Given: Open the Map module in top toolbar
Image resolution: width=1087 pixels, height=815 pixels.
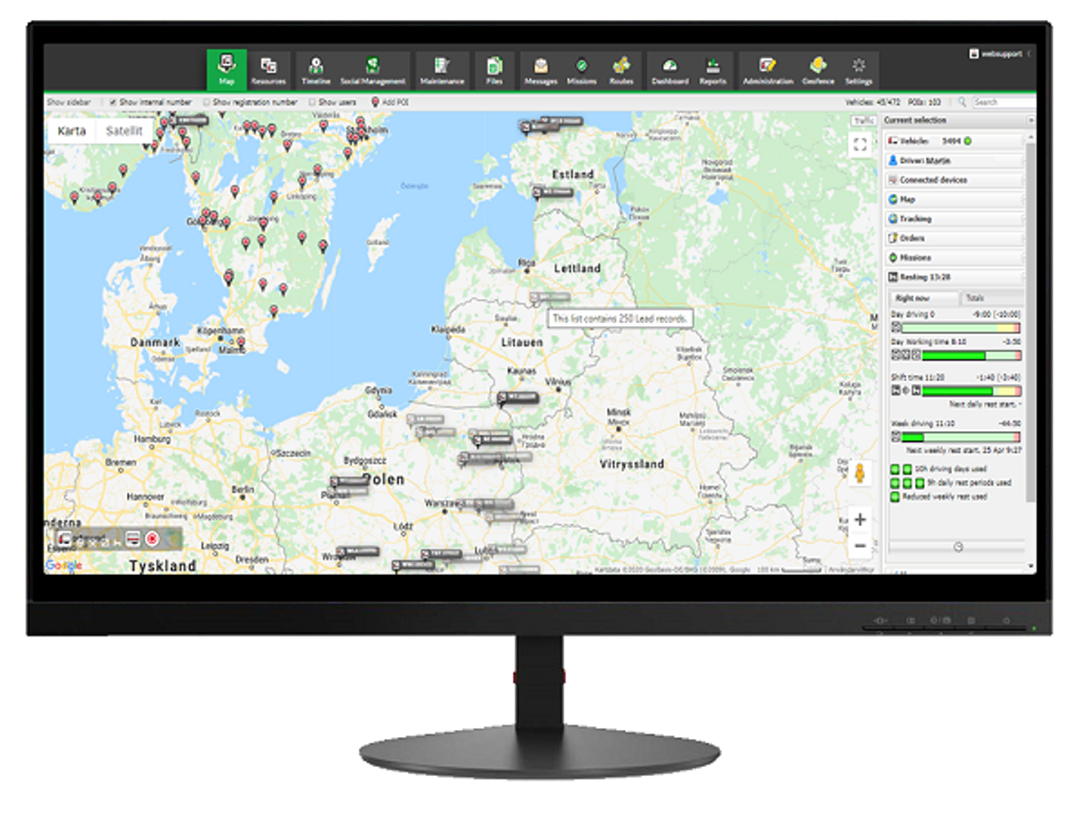Looking at the screenshot, I should tap(226, 70).
